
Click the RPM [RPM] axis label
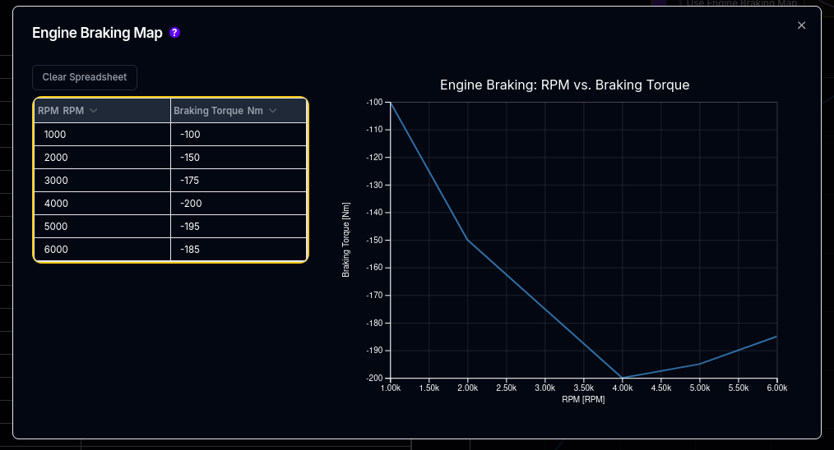(x=583, y=399)
